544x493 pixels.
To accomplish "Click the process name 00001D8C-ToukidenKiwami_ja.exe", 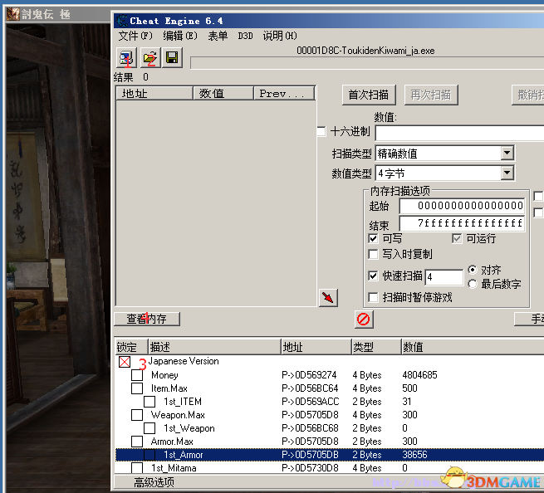I will 365,51.
